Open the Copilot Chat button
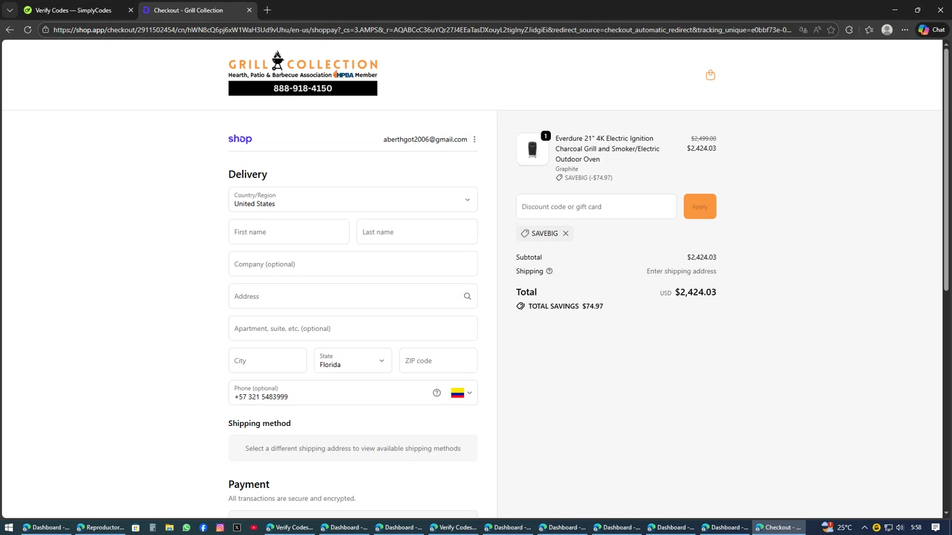Image resolution: width=952 pixels, height=535 pixels. (932, 30)
